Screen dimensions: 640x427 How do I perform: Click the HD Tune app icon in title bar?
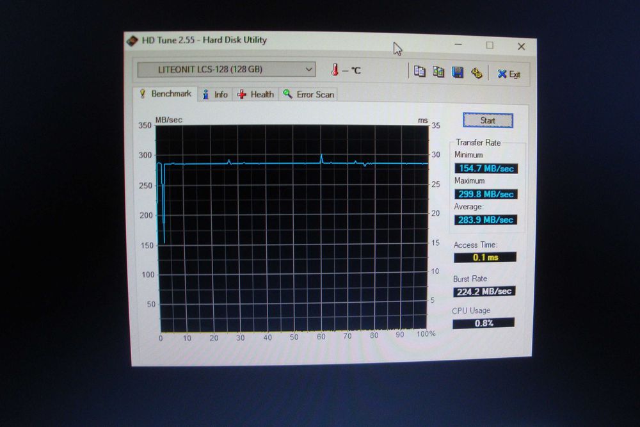pyautogui.click(x=132, y=40)
